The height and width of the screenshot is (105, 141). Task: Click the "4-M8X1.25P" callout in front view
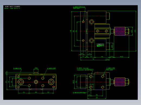pos(51,68)
